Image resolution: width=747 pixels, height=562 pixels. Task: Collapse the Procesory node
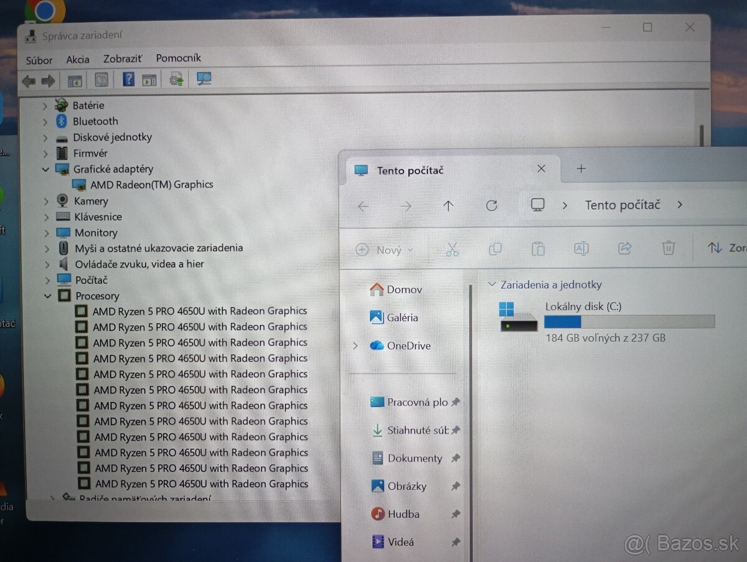coord(47,296)
